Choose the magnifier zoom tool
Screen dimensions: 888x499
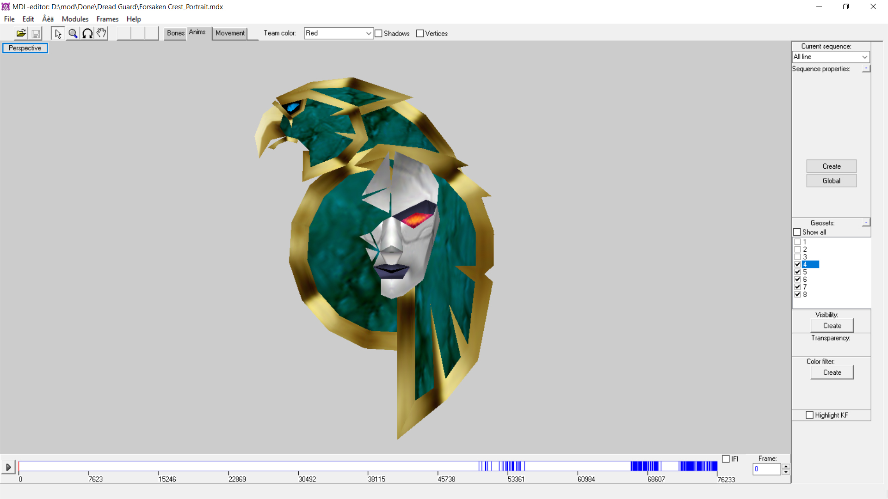click(73, 33)
